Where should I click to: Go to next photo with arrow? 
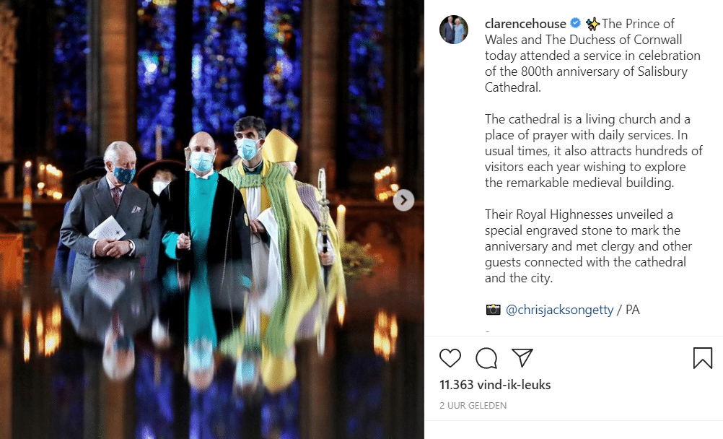pyautogui.click(x=403, y=200)
